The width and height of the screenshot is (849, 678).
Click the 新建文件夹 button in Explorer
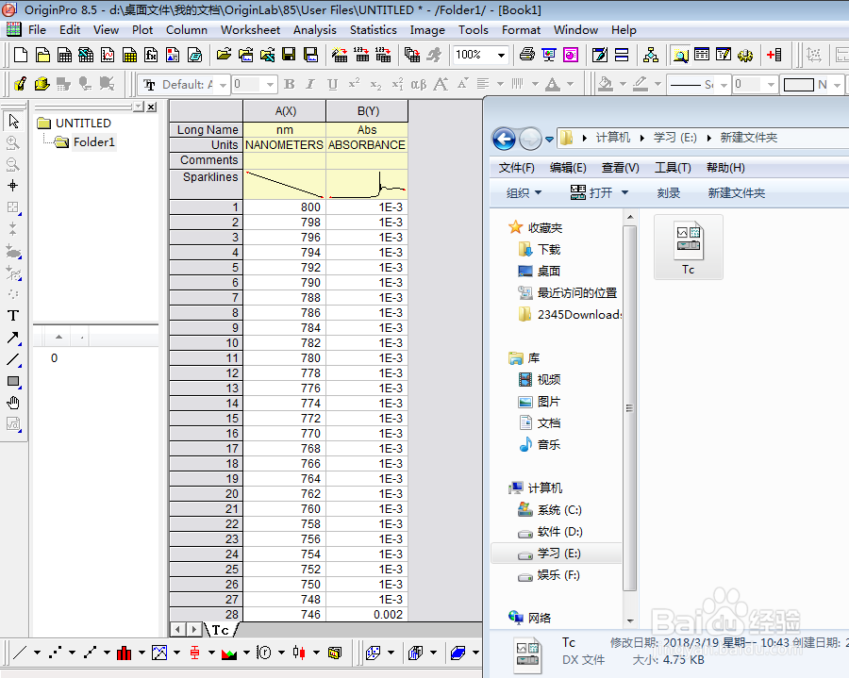737,192
